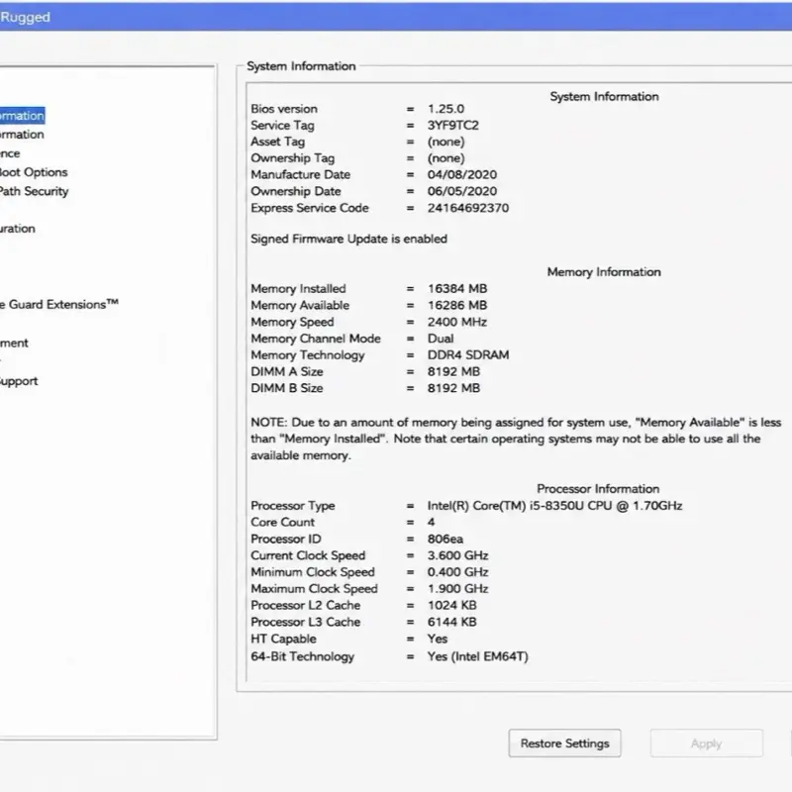
Task: Click the Processor Information heading
Action: [598, 489]
